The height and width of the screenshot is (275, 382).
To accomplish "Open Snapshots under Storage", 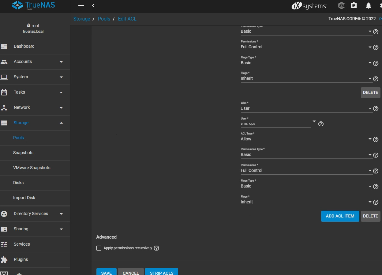I will coord(35,153).
